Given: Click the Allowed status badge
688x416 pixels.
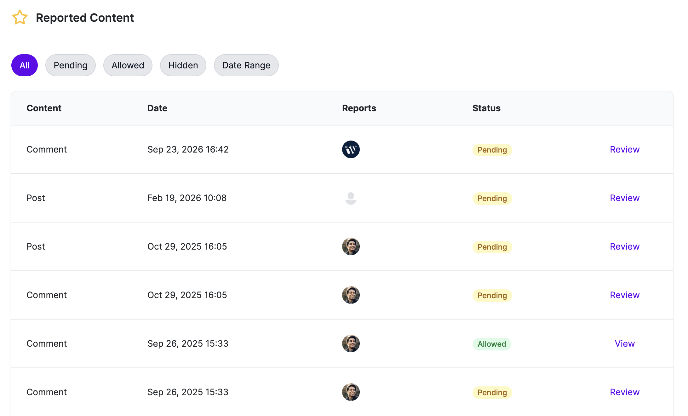Looking at the screenshot, I should click(x=492, y=344).
